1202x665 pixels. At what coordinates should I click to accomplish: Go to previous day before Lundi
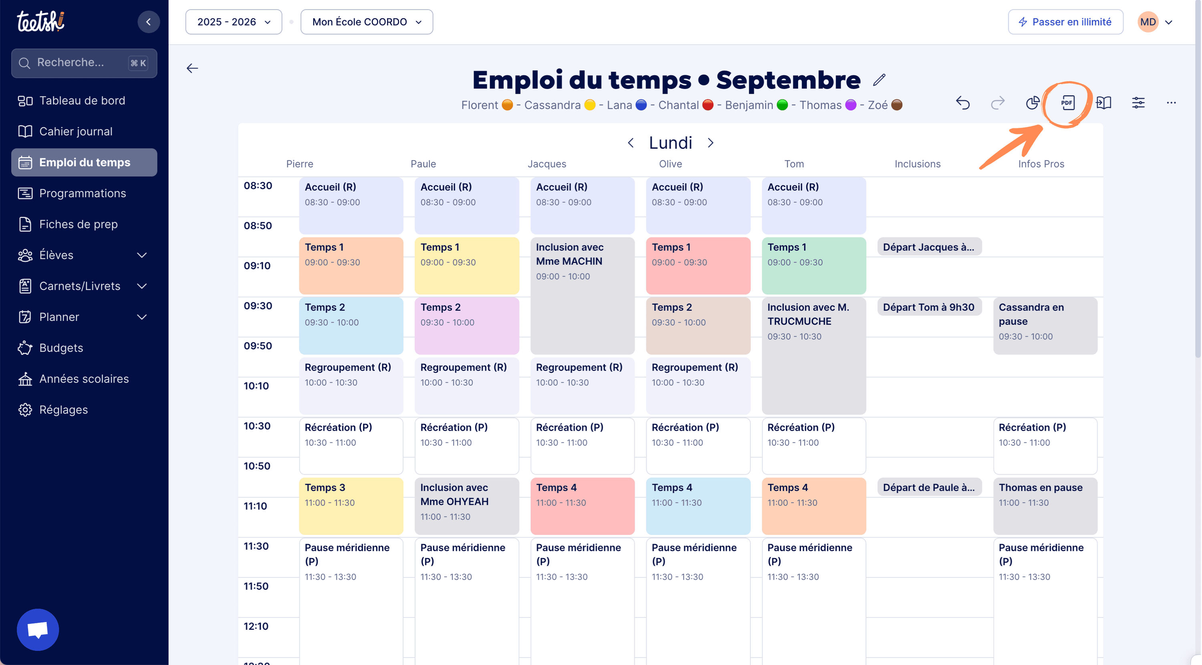631,143
